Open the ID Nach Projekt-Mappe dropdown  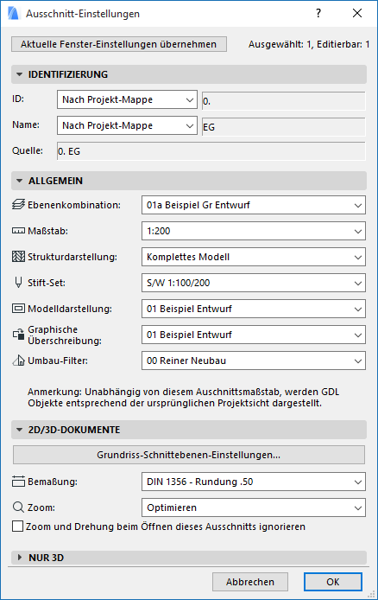point(127,100)
